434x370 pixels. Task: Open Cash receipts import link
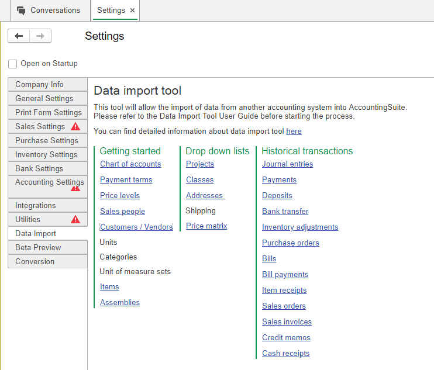pos(285,353)
